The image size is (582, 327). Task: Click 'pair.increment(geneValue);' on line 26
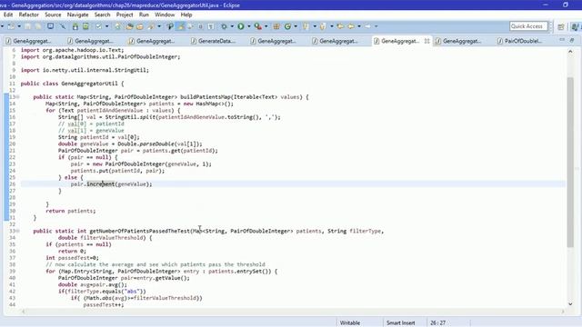(111, 184)
